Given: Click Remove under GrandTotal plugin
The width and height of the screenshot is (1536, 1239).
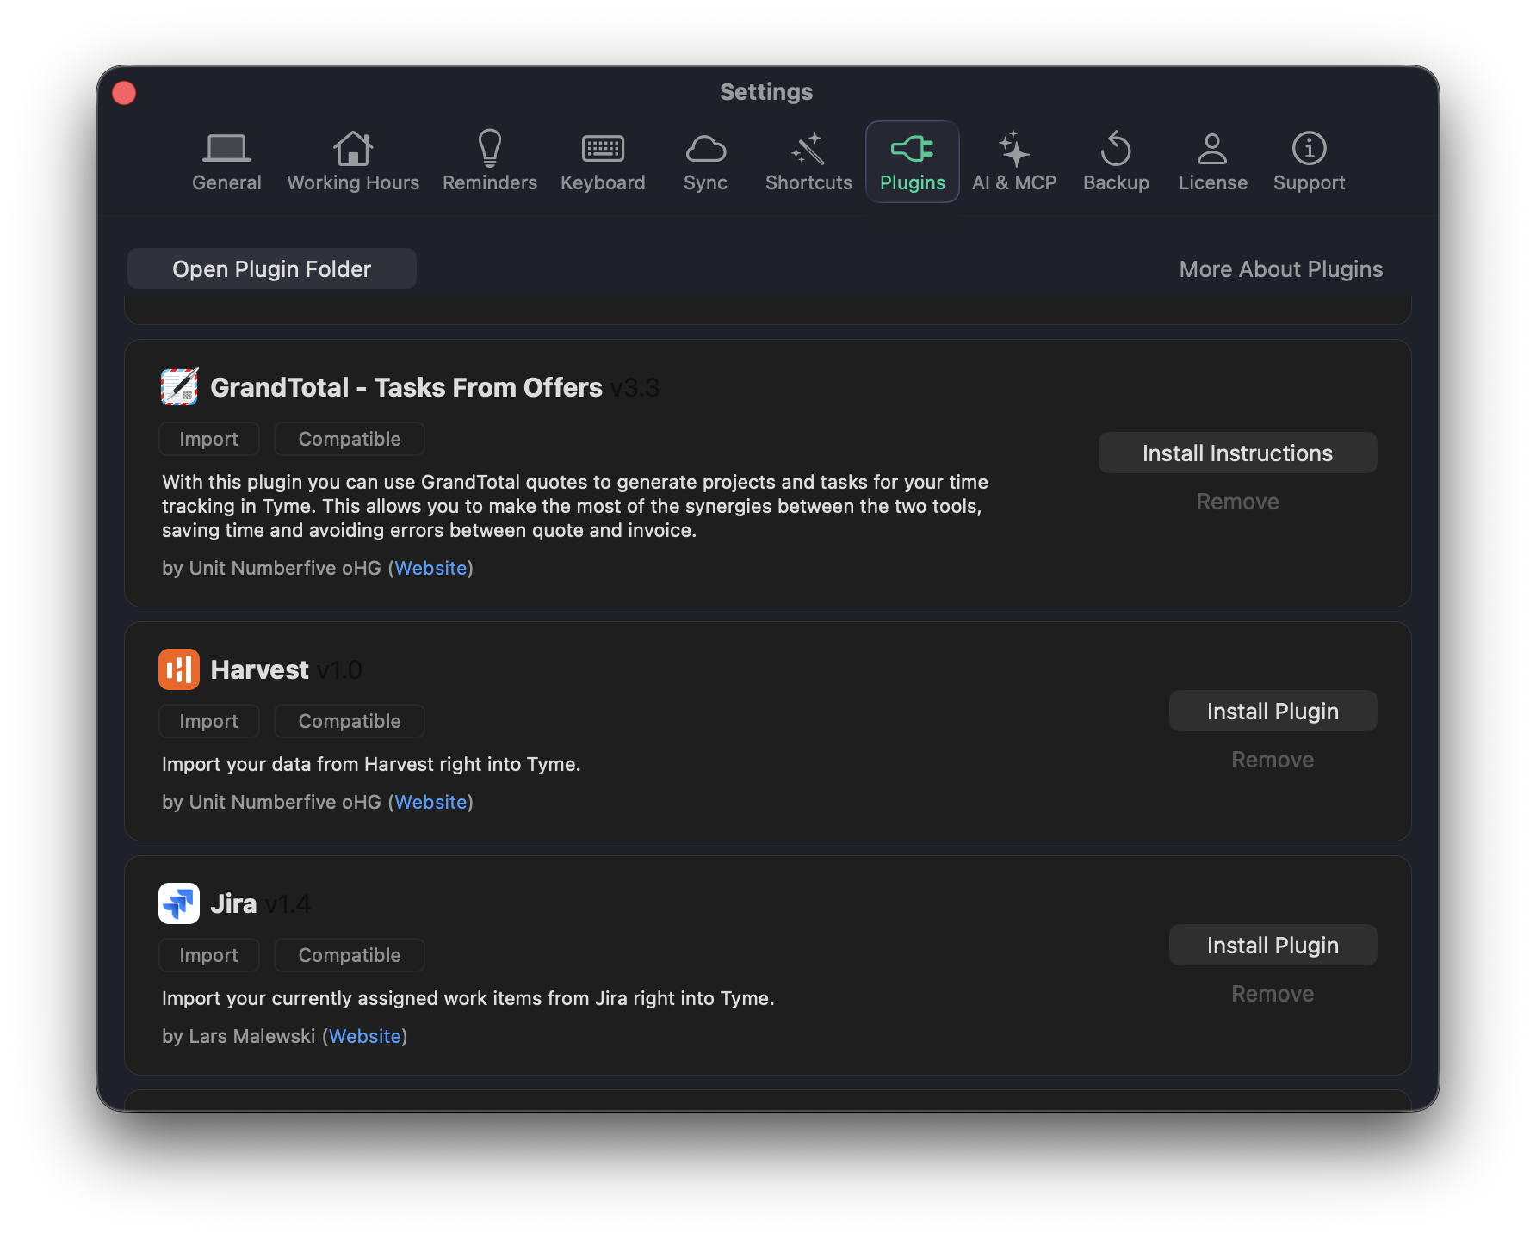Looking at the screenshot, I should [1238, 502].
